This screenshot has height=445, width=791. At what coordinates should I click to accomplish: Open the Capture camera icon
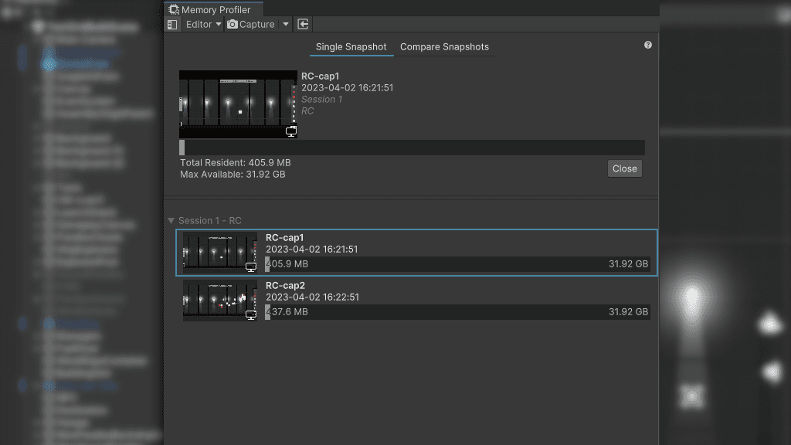click(233, 24)
